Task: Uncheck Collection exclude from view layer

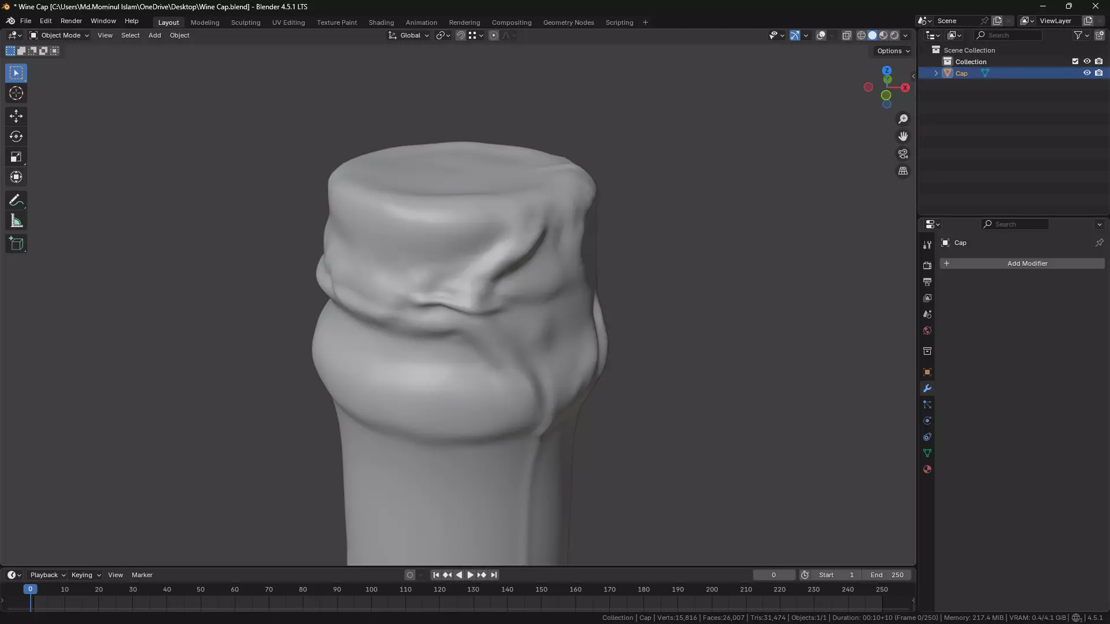Action: click(1075, 61)
